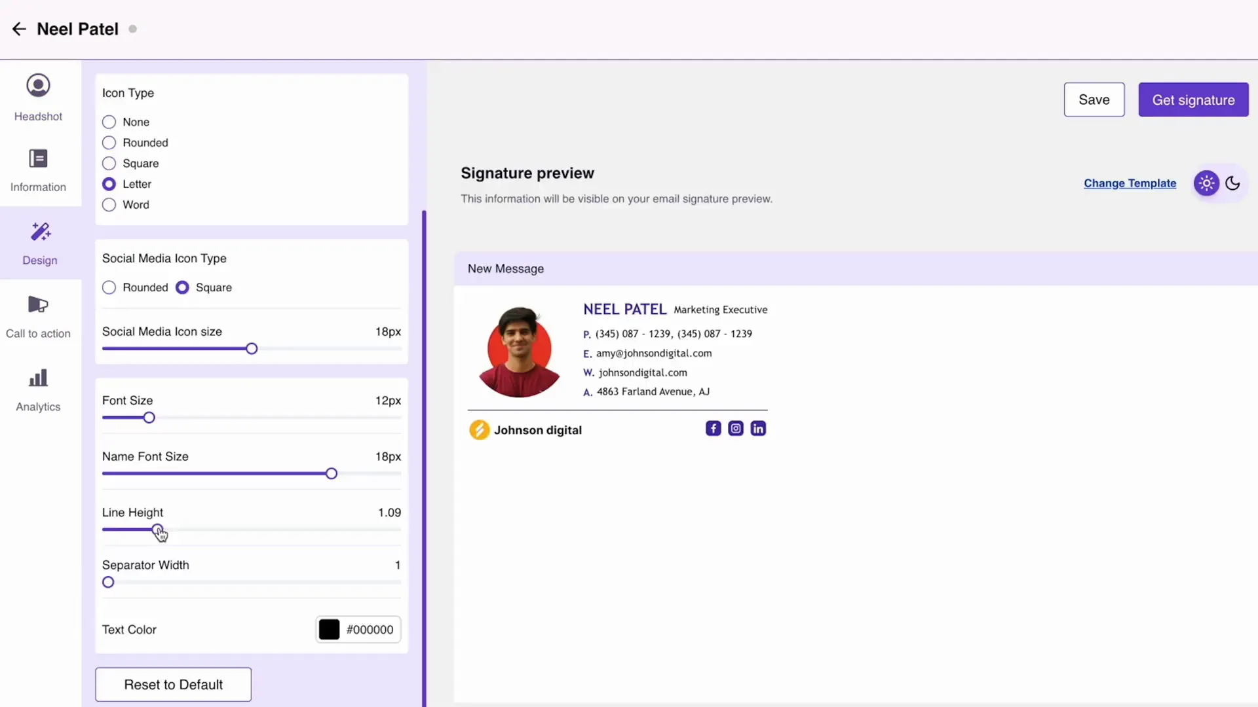Click Change Template link
Viewport: 1258px width, 707px height.
point(1130,183)
